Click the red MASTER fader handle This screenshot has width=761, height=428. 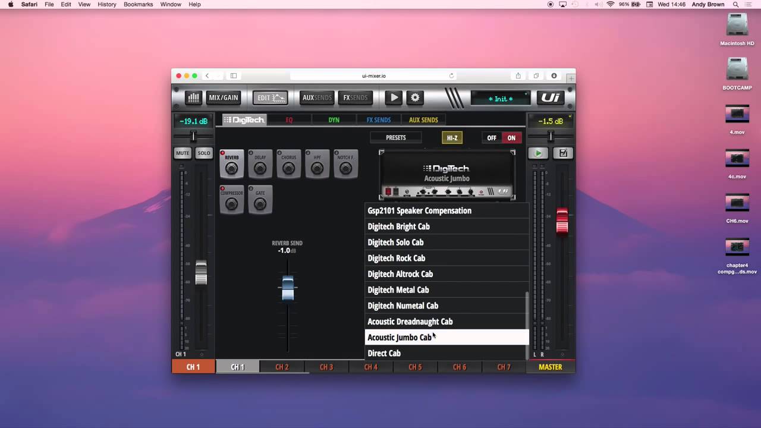pos(562,221)
